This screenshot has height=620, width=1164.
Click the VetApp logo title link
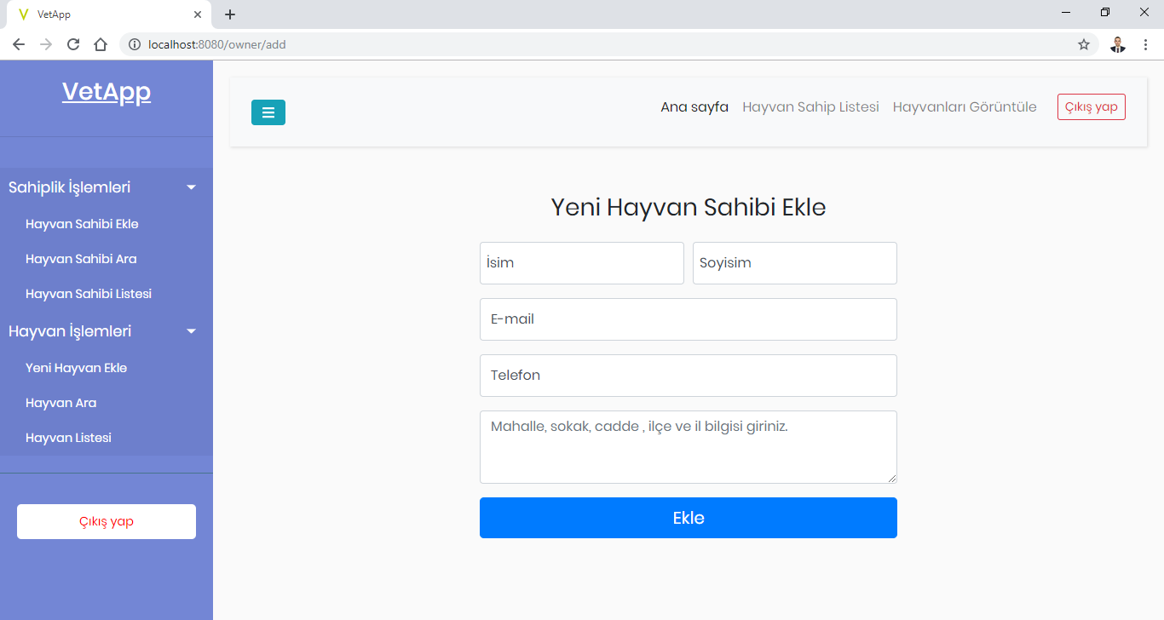[107, 92]
